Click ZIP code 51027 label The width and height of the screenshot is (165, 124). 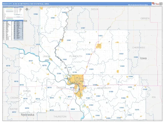tap(83, 28)
